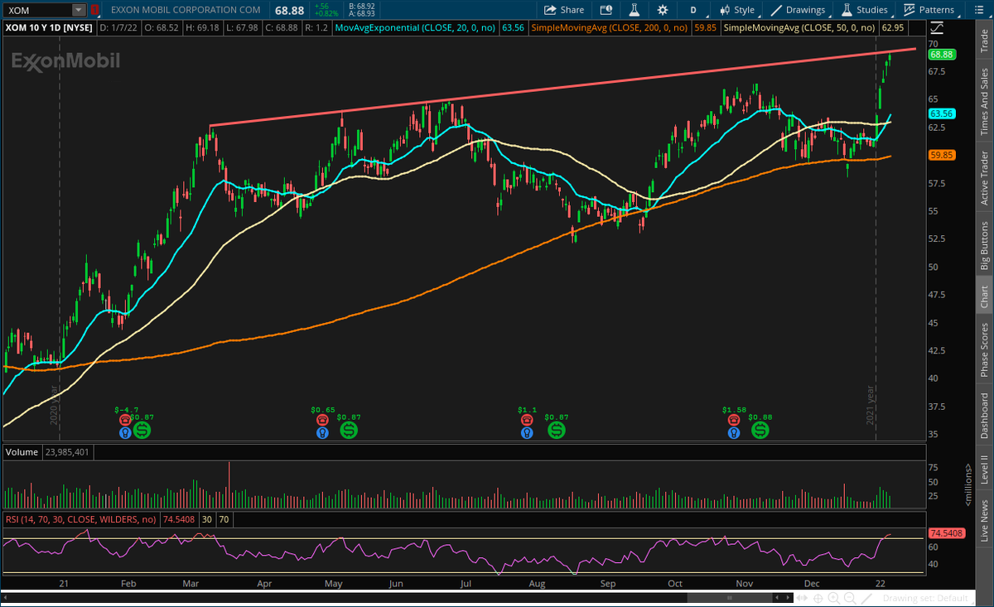Click the green dividend icon near August
The image size is (994, 607).
(x=557, y=430)
